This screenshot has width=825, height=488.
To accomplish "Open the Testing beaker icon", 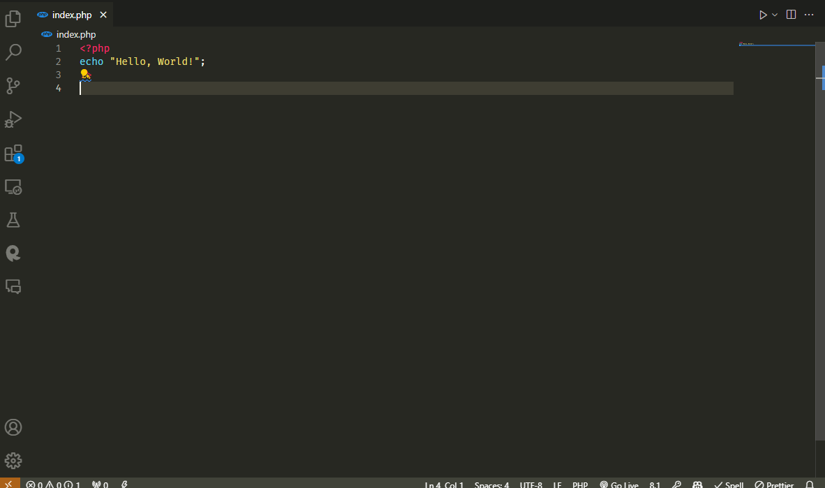I will [13, 219].
